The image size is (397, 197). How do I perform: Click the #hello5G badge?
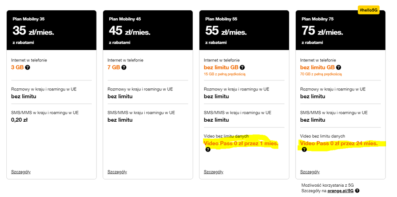[368, 10]
